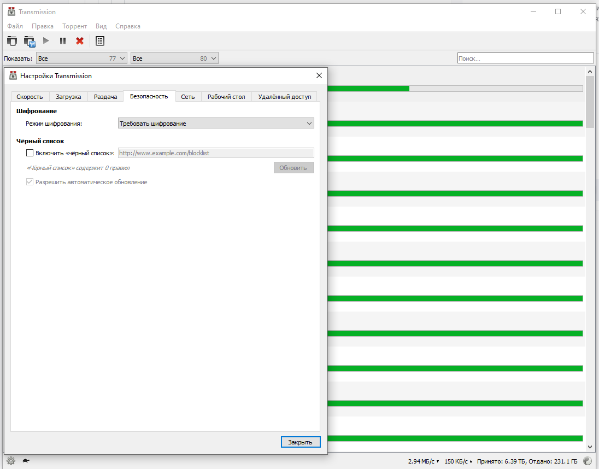599x469 pixels.
Task: Switch to the Скорость tab
Action: point(30,97)
